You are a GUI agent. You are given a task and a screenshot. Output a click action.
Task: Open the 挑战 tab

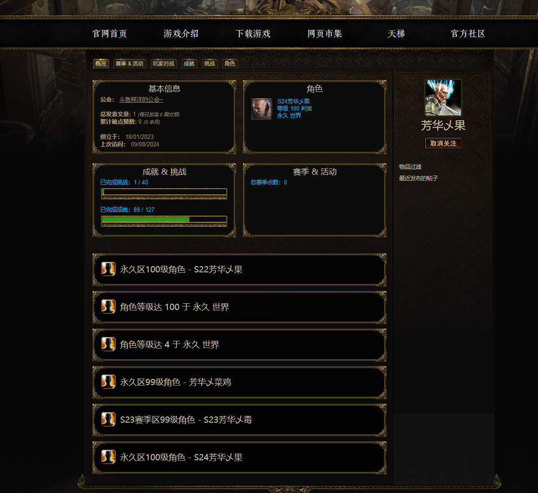click(x=210, y=64)
